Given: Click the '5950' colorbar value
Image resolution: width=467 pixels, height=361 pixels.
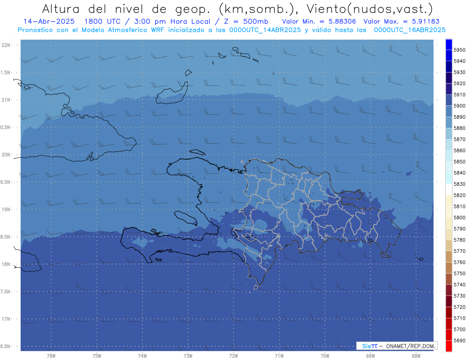Looking at the screenshot, I should (460, 50).
